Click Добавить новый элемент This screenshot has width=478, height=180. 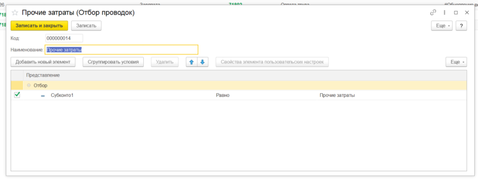click(43, 62)
